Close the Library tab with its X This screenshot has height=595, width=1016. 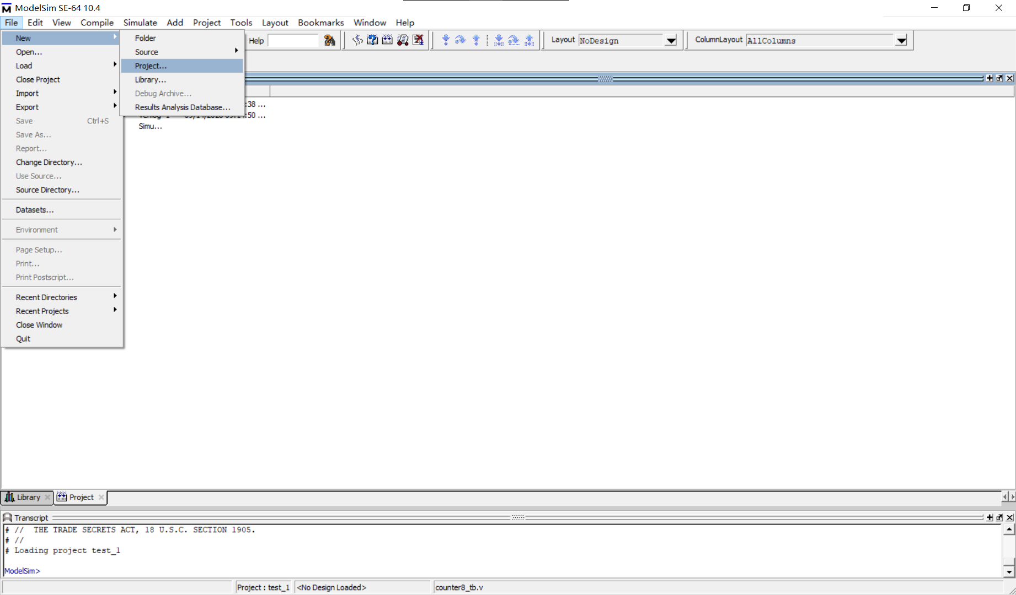point(47,497)
